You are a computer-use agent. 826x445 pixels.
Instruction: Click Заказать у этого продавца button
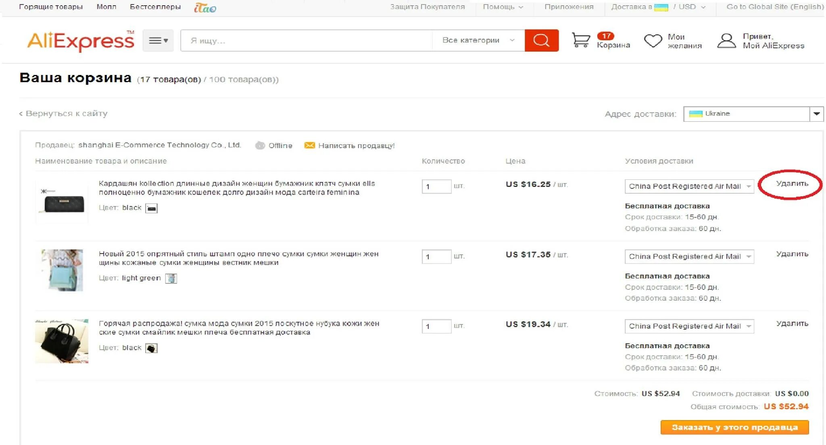click(x=734, y=427)
